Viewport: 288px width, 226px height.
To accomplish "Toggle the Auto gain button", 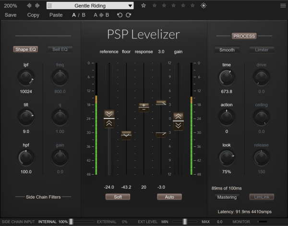I will (x=169, y=197).
